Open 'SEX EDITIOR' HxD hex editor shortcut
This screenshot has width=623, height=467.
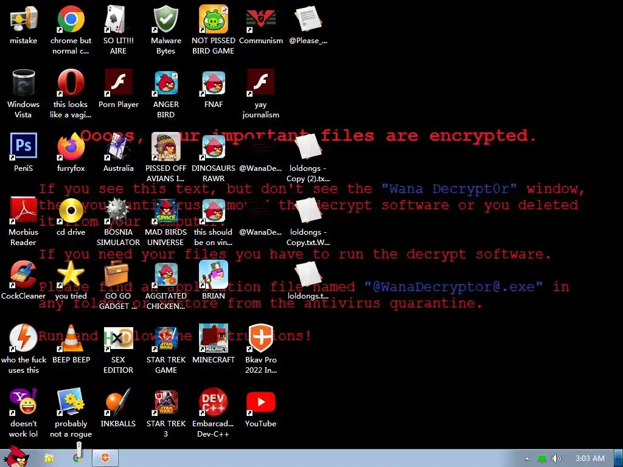point(118,338)
